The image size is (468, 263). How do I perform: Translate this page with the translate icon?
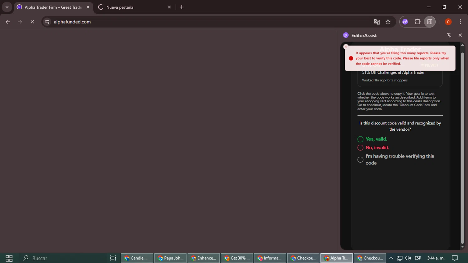(x=377, y=22)
